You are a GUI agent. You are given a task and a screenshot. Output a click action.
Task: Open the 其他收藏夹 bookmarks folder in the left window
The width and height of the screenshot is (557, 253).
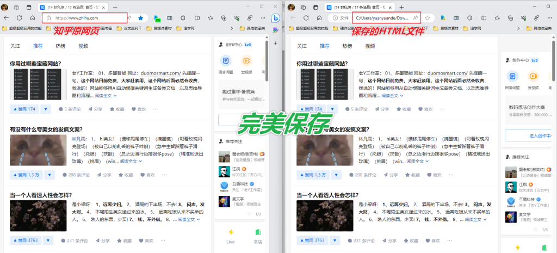pos(252,28)
